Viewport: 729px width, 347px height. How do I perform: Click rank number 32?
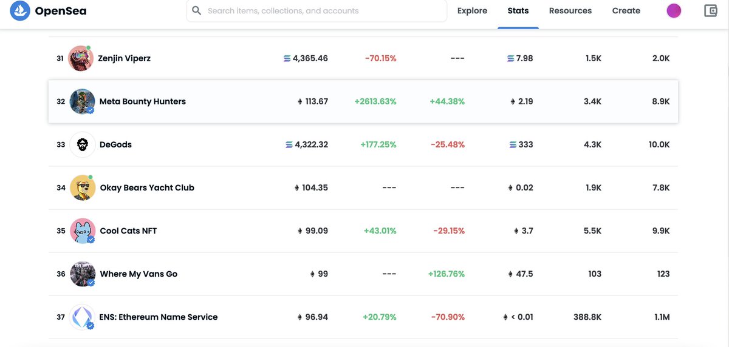click(61, 102)
